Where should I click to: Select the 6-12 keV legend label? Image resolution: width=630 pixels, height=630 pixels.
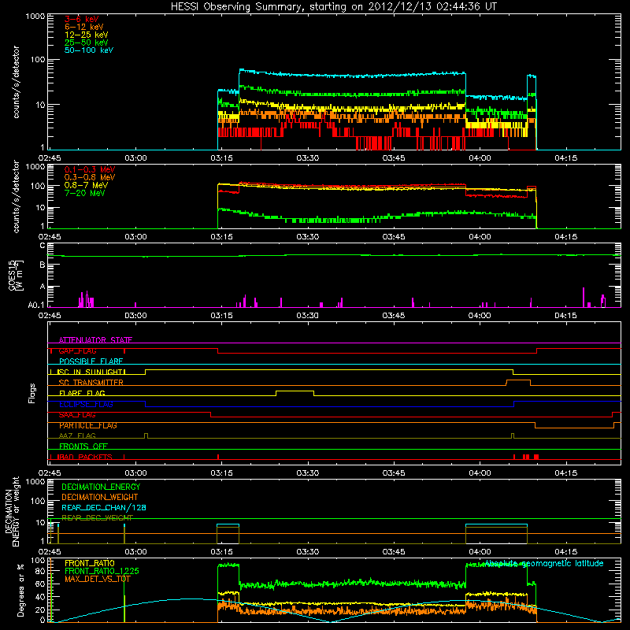tap(83, 27)
